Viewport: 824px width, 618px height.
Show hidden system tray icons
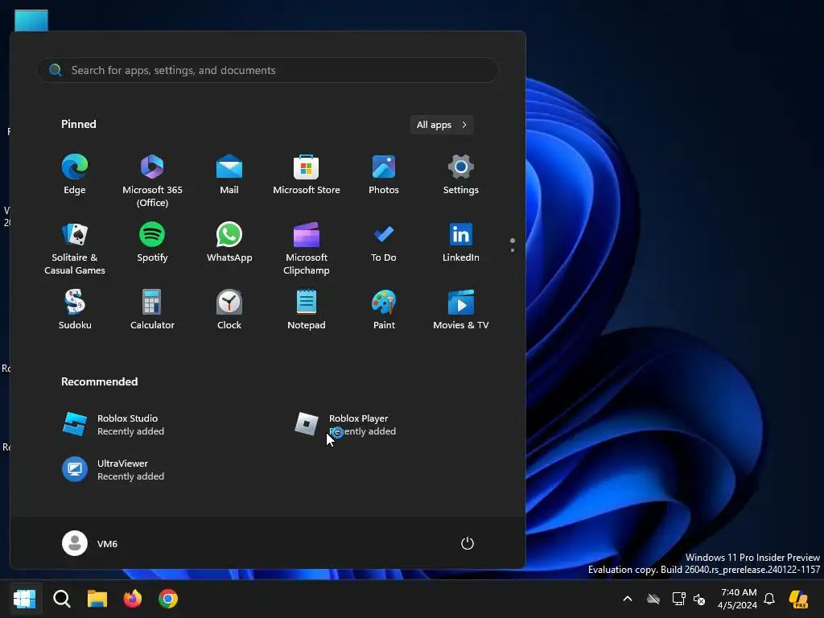[628, 599]
